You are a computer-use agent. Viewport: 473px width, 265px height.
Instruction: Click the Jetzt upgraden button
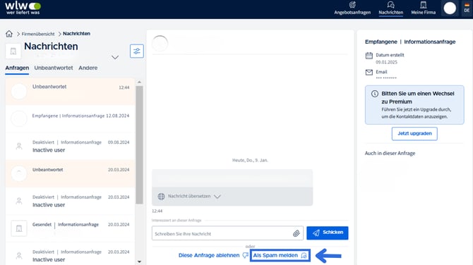point(414,133)
